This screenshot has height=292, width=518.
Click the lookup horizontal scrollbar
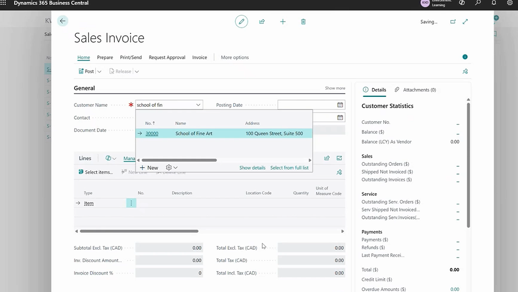pyautogui.click(x=179, y=160)
